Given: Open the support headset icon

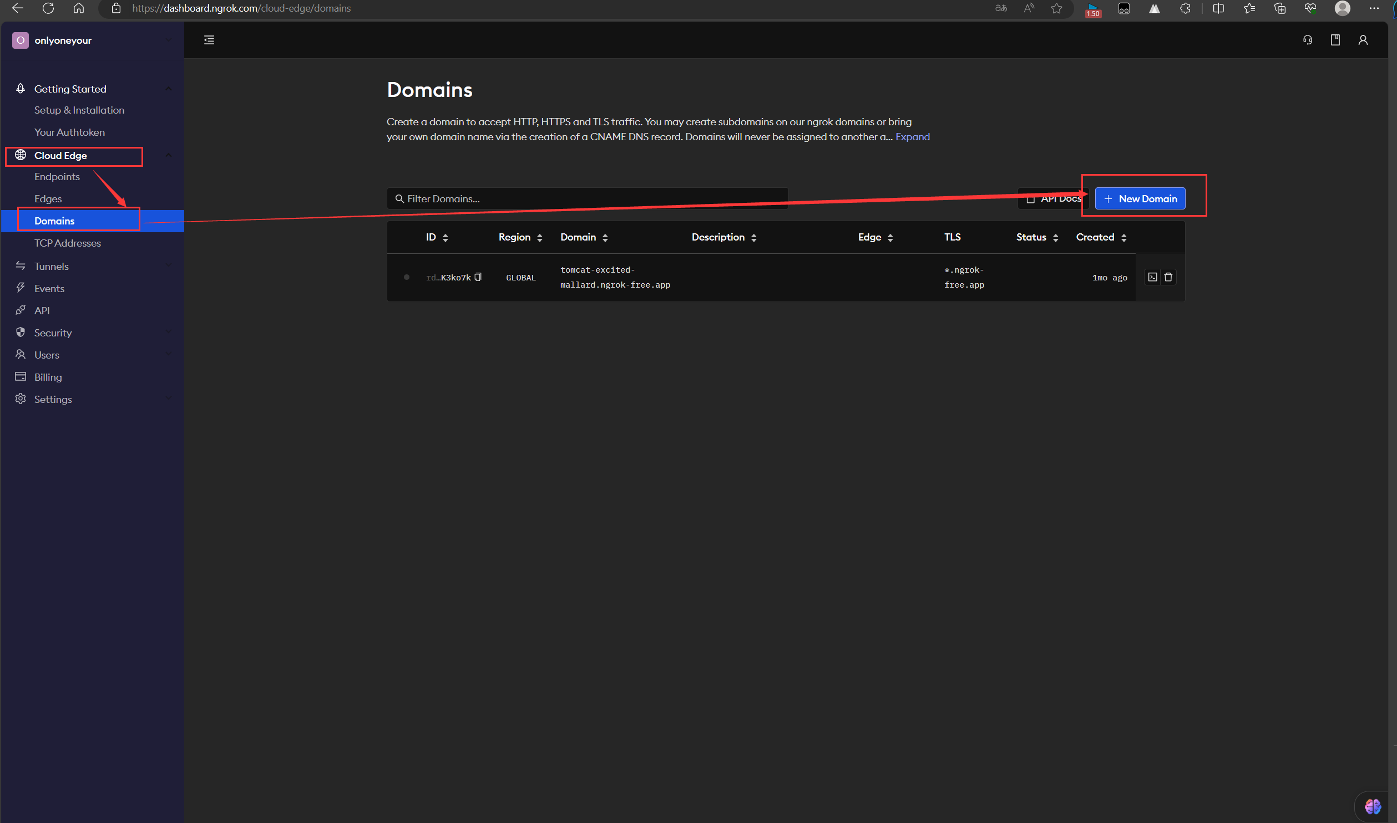Looking at the screenshot, I should point(1308,40).
